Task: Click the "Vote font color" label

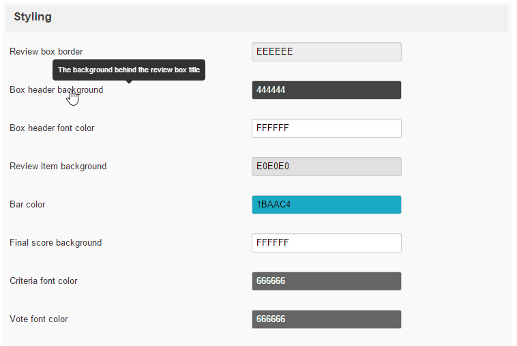Action: [39, 319]
